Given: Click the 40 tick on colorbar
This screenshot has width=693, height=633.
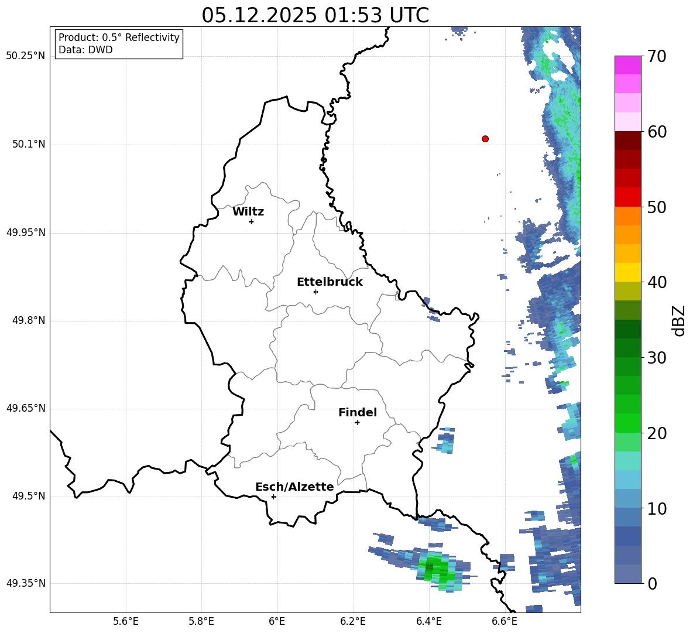Looking at the screenshot, I should (x=657, y=282).
